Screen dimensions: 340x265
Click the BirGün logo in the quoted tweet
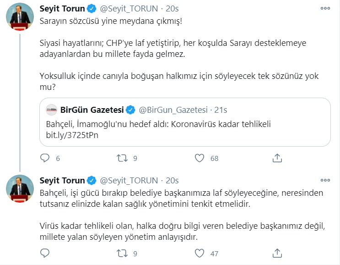[51, 110]
